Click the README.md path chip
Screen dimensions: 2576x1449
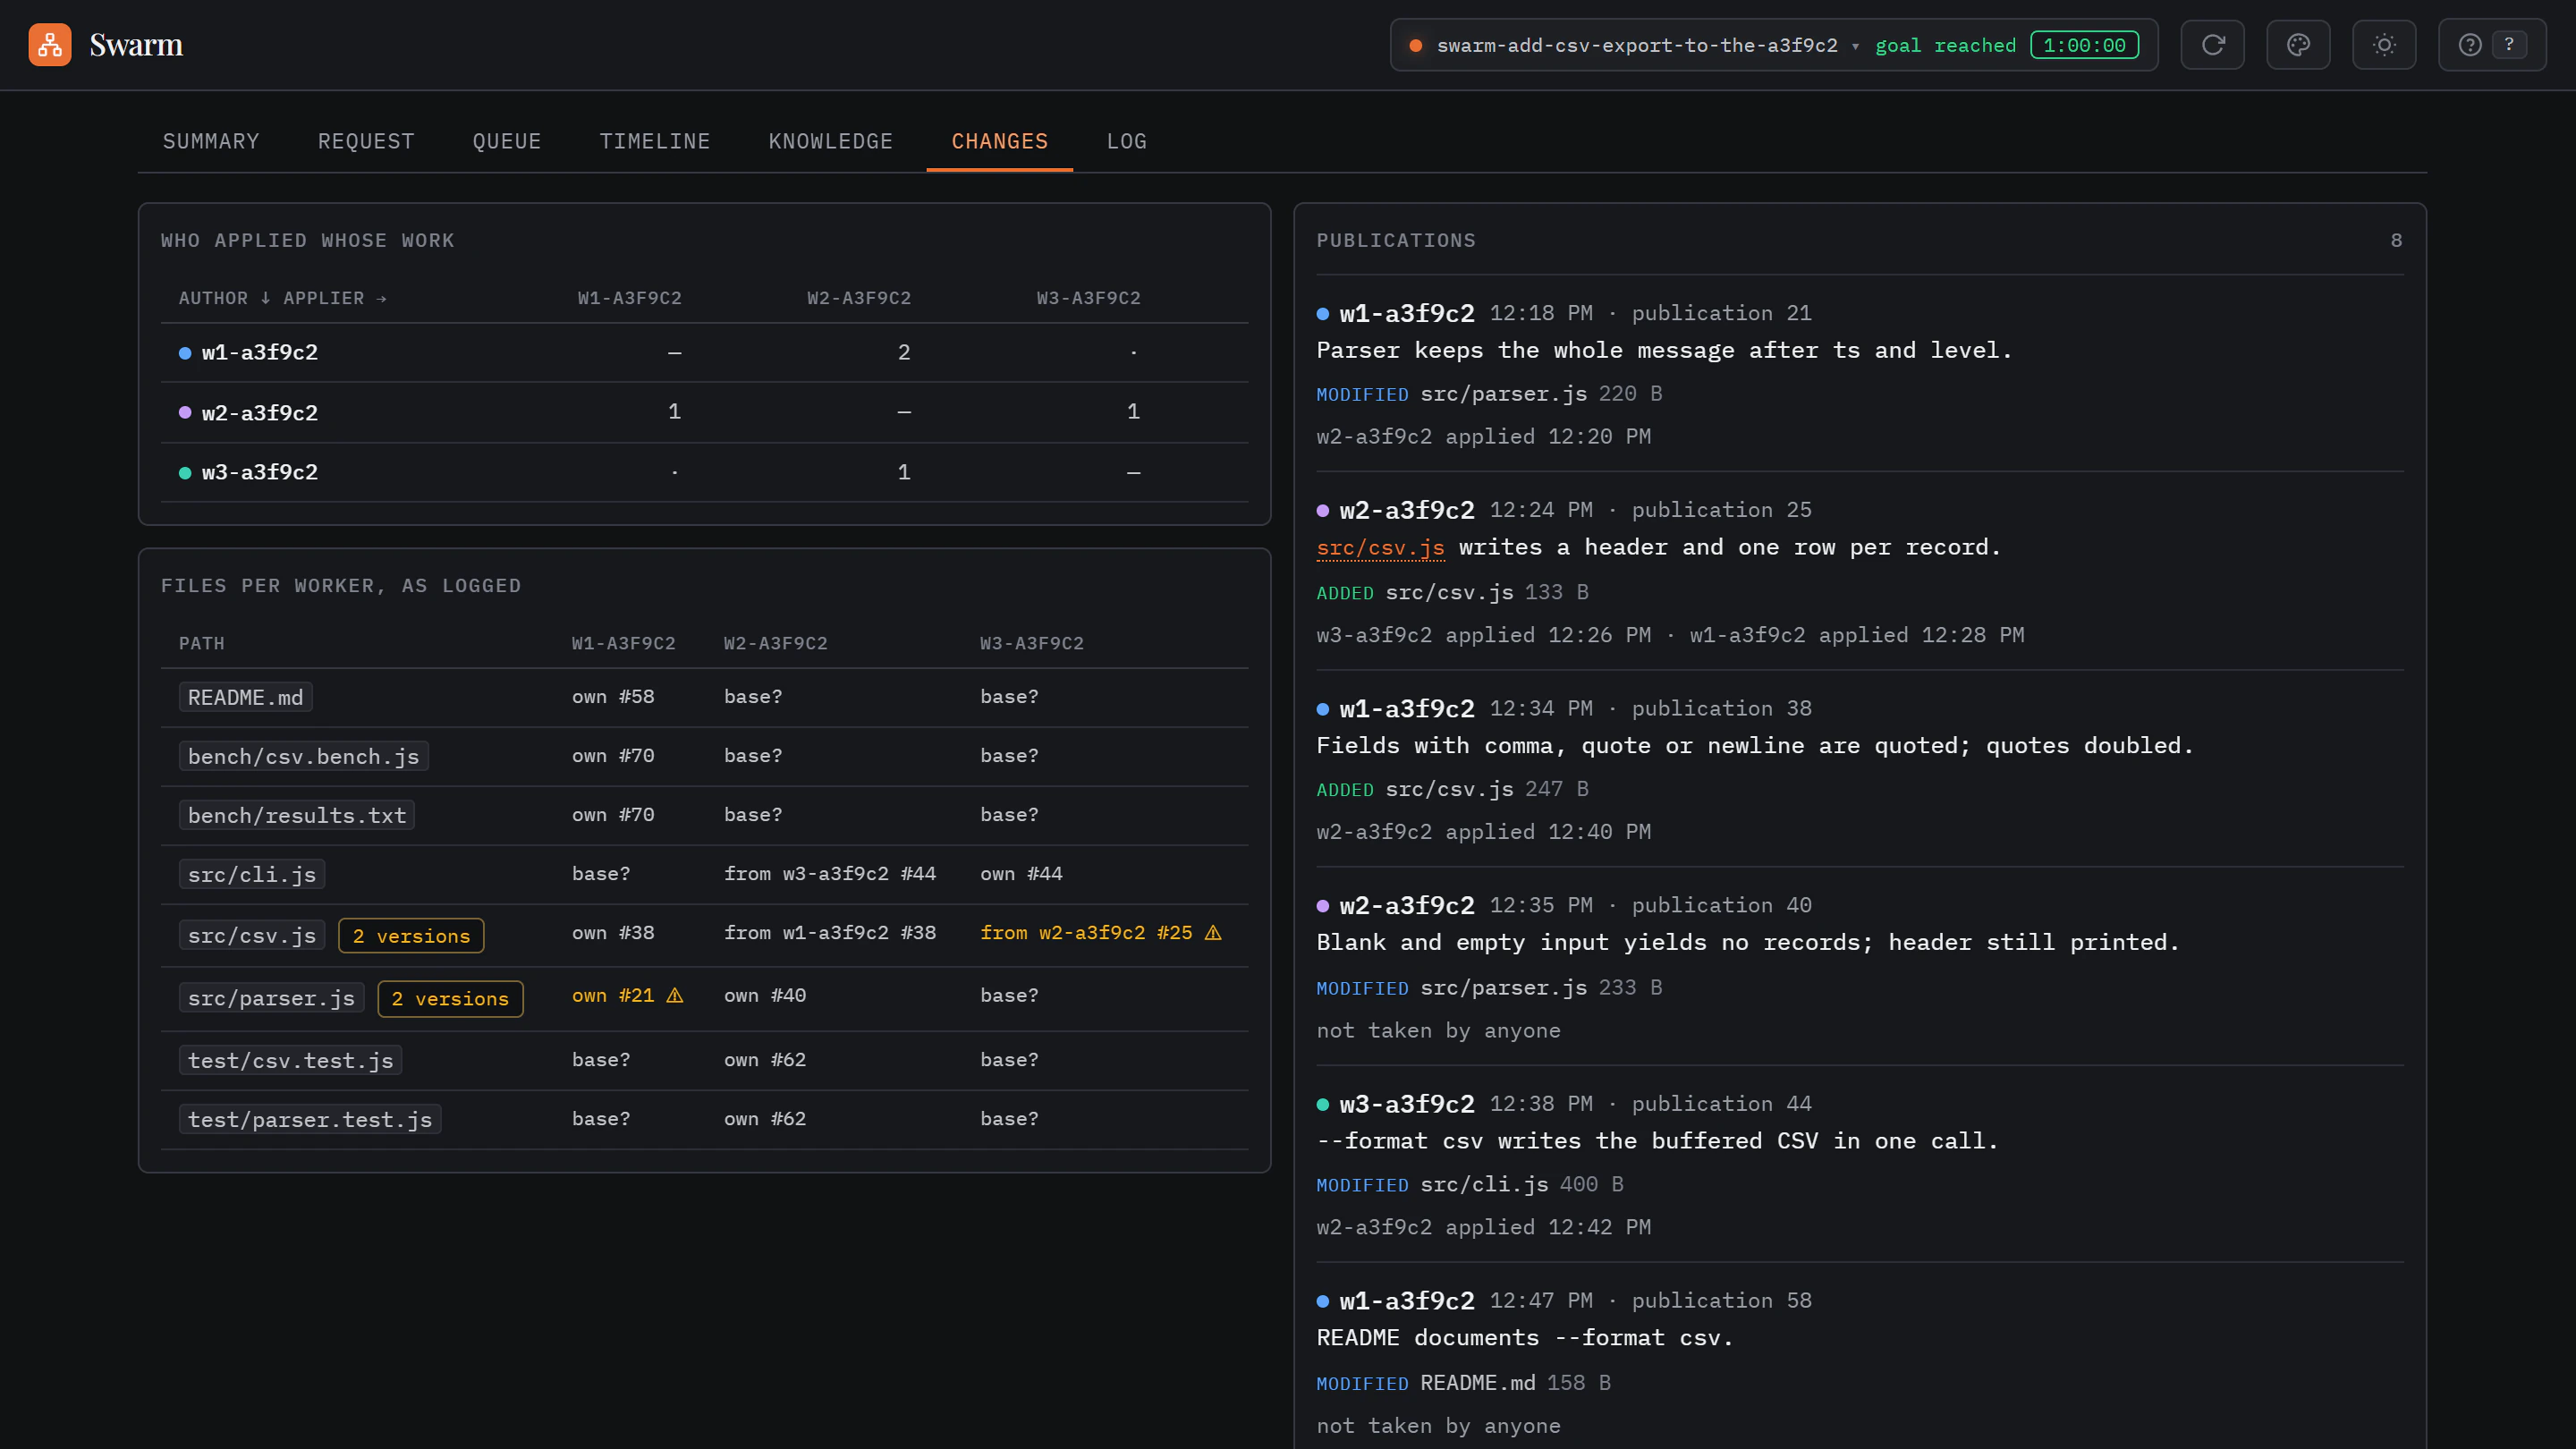click(x=245, y=698)
